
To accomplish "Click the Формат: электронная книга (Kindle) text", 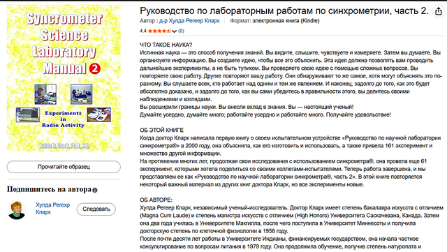I will [x=274, y=21].
